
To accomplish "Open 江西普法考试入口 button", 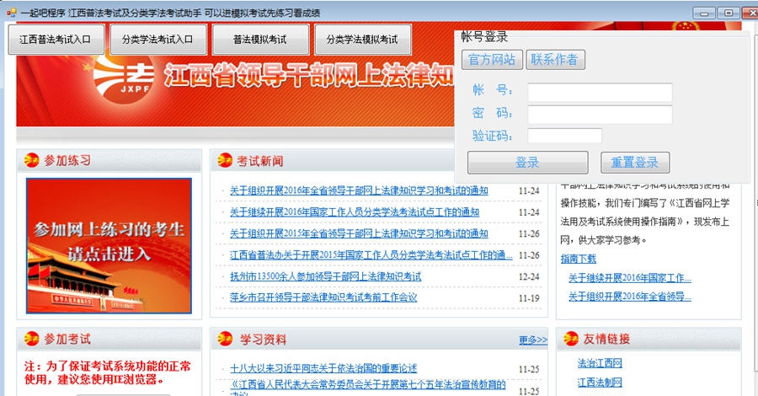I will pyautogui.click(x=56, y=39).
